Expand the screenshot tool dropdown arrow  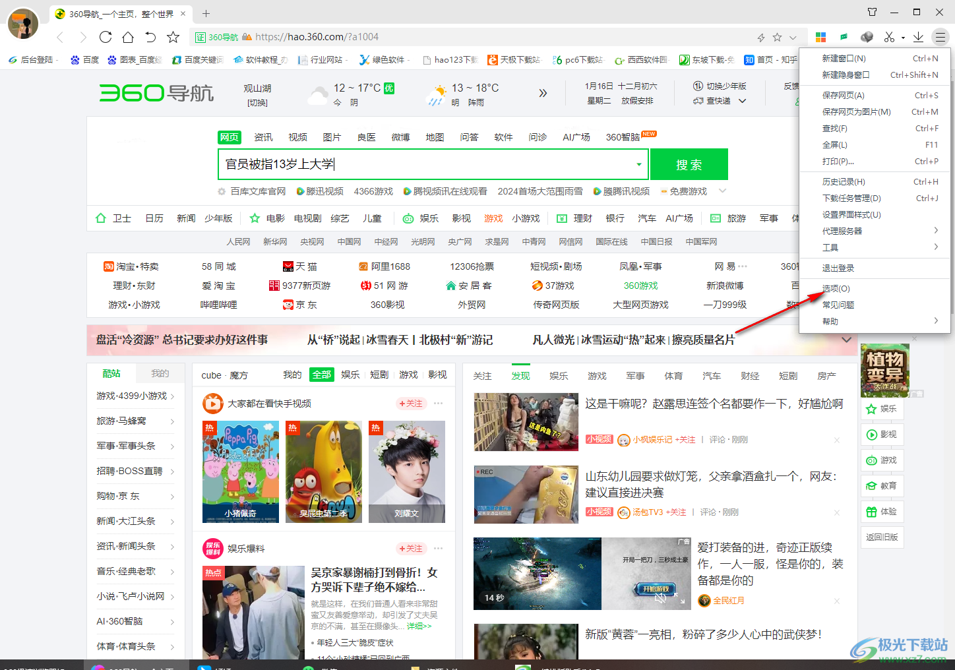click(902, 38)
